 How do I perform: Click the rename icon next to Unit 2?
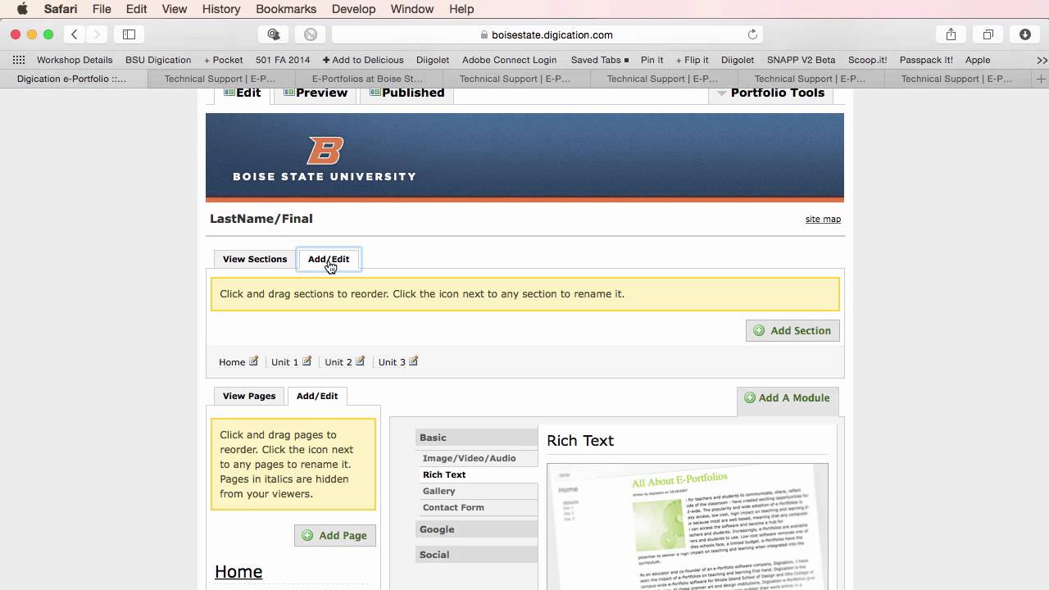click(x=360, y=361)
